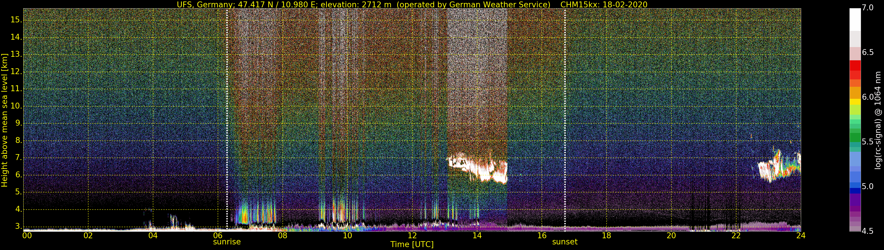
Task: Click 'CHM15kx: 18-02-2020' in the plot title
Action: (x=604, y=4)
